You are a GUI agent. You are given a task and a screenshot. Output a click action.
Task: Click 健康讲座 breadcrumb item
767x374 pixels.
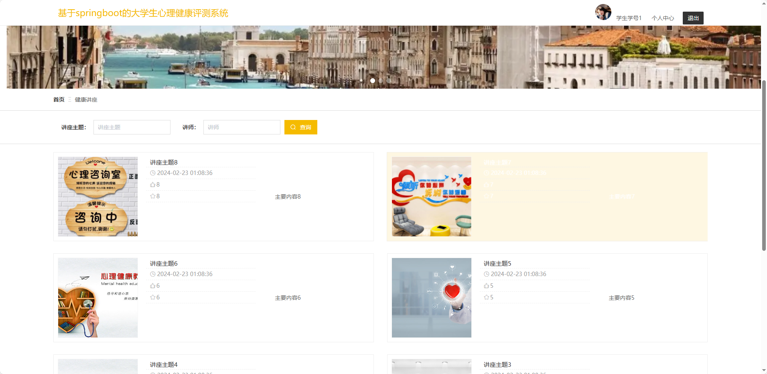pos(86,100)
